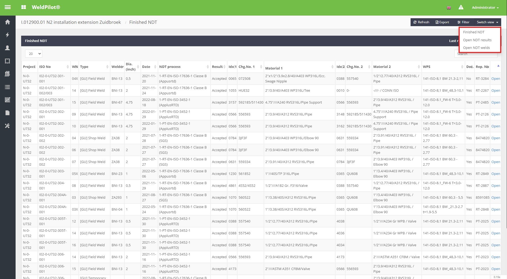Click the document page sidebar icon
Screen dimensions: 507x279
click(7, 113)
